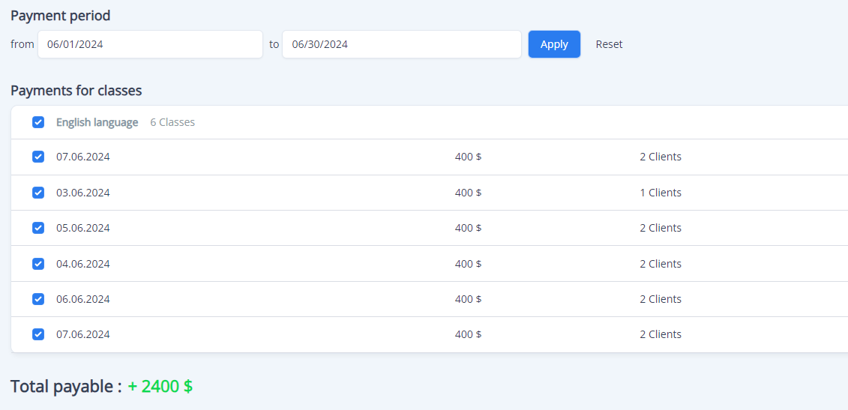Select the 'English language' group title
This screenshot has height=410, width=848.
[97, 122]
